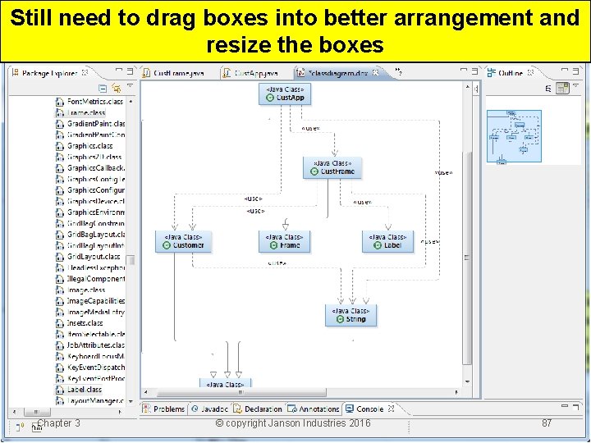Select GridLayout.class in Package Explorer
591x443 pixels.
pyautogui.click(x=88, y=257)
